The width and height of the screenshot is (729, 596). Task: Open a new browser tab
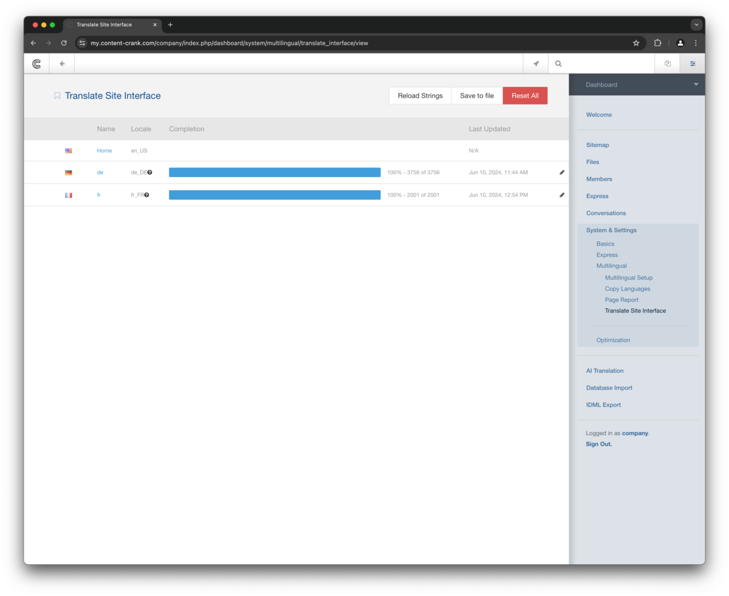tap(170, 25)
